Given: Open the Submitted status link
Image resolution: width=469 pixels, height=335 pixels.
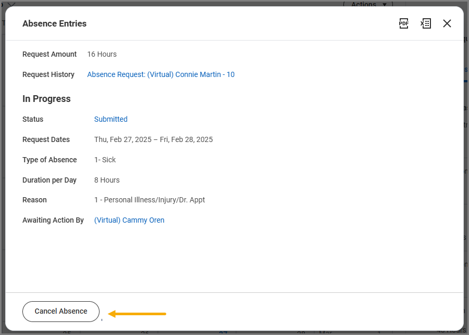Looking at the screenshot, I should pyautogui.click(x=110, y=119).
